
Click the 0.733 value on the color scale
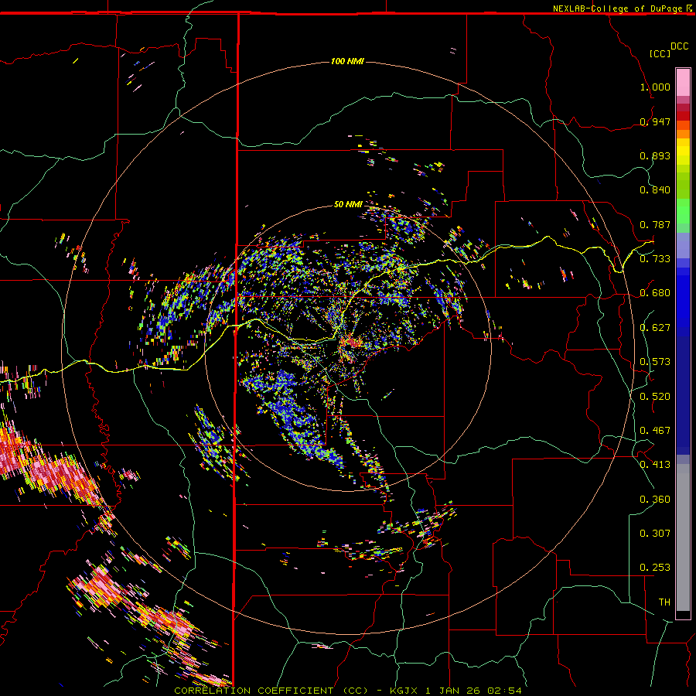click(655, 259)
